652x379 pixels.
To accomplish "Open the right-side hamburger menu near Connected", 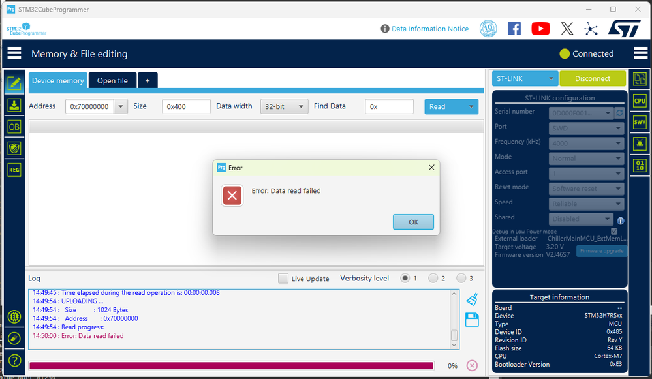I will (640, 53).
